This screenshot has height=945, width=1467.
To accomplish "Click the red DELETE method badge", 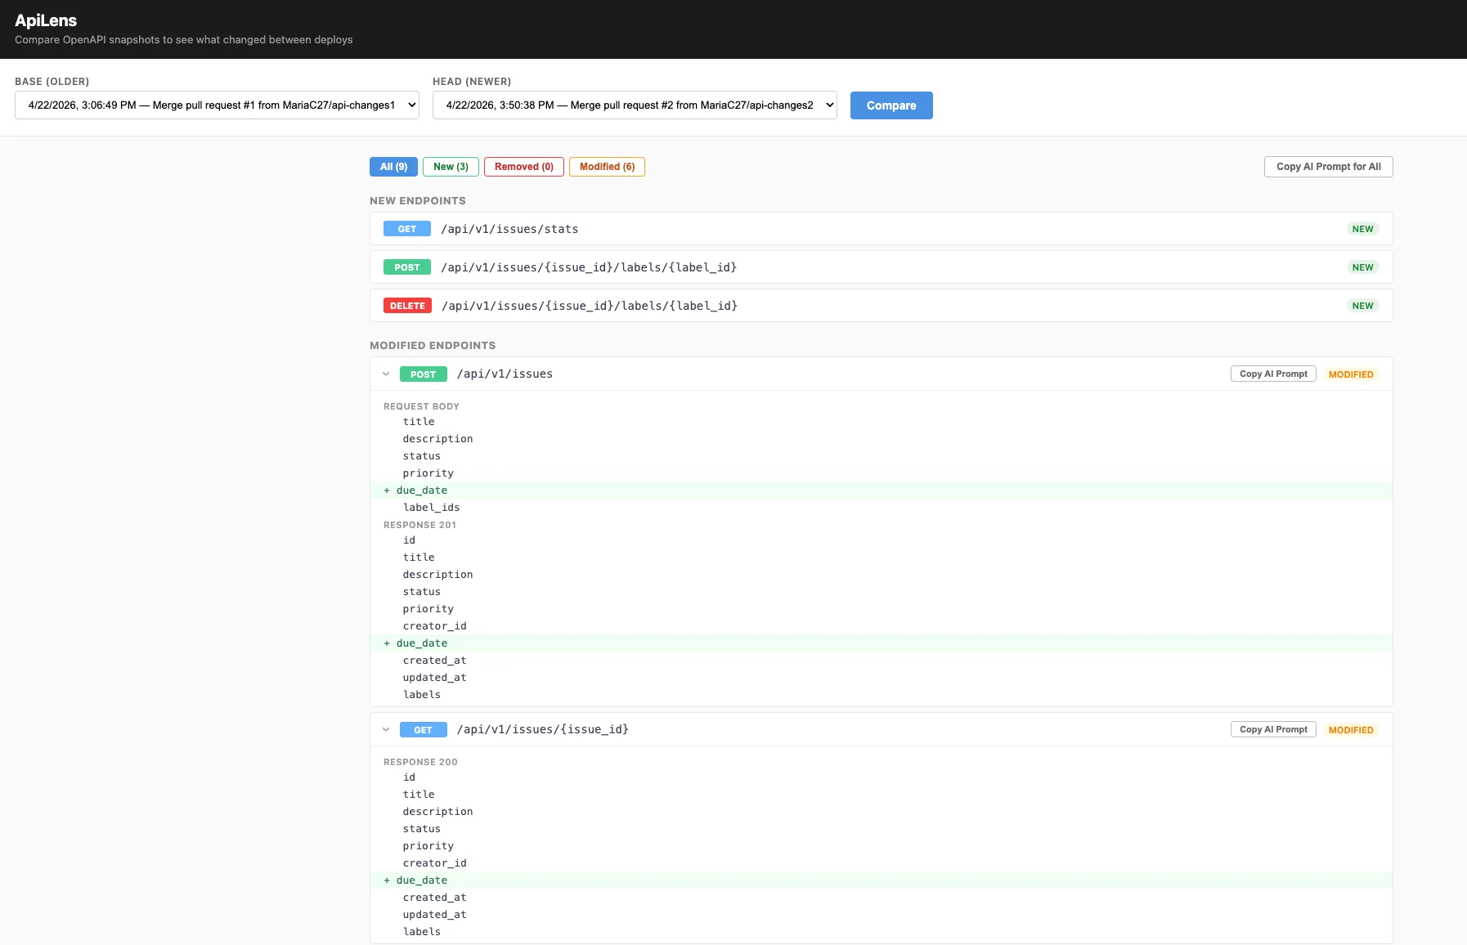I will (x=407, y=306).
